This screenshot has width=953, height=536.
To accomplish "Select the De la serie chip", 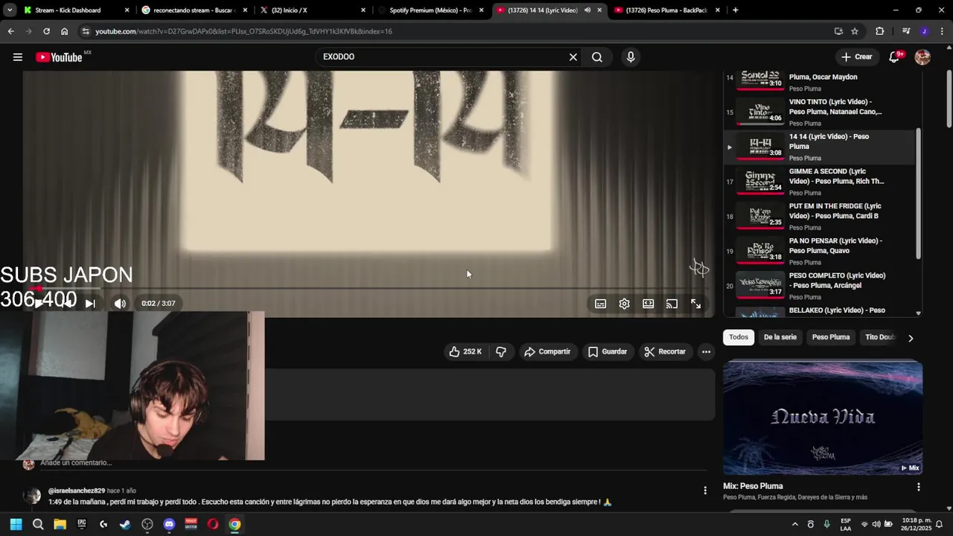I will click(x=780, y=337).
